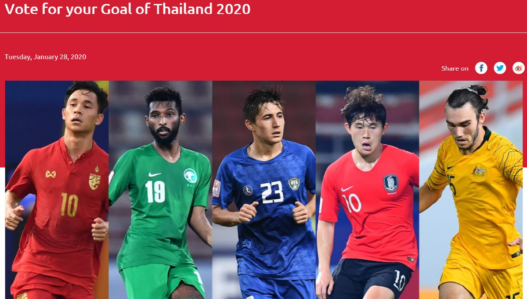The height and width of the screenshot is (299, 527).
Task: Select the Korea number 10 player panel
Action: click(x=368, y=190)
